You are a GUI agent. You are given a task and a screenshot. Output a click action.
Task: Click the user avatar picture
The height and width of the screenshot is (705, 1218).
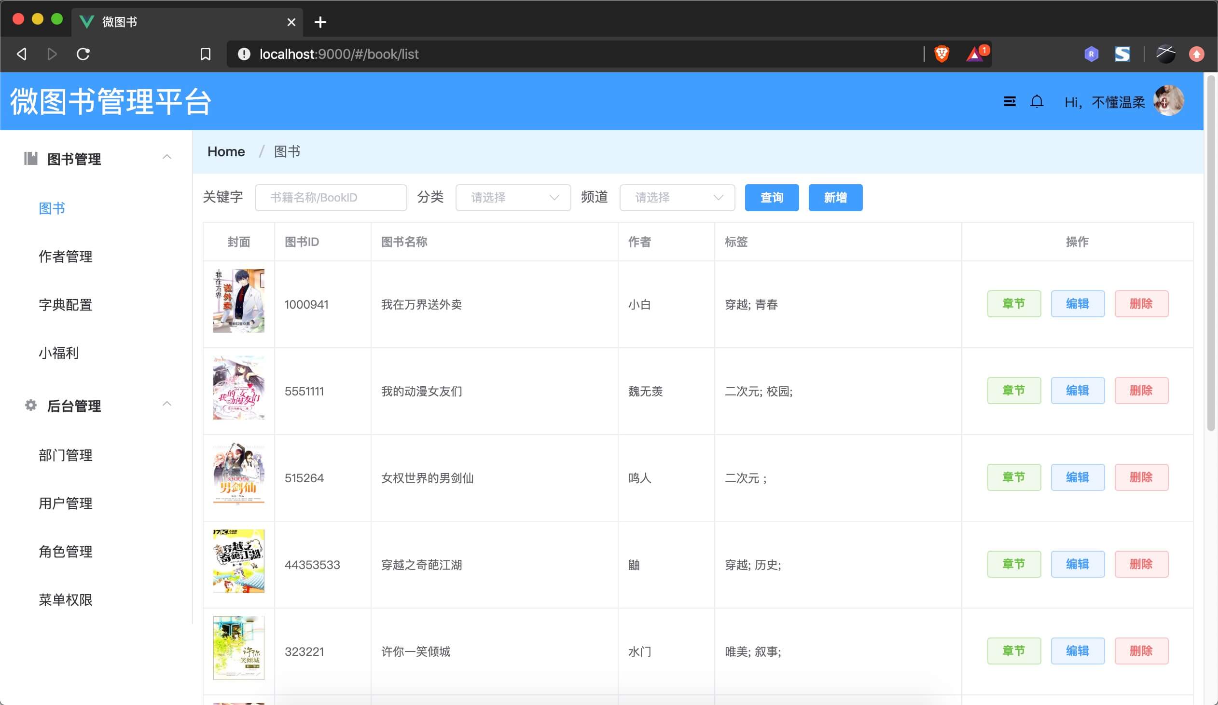[1168, 101]
